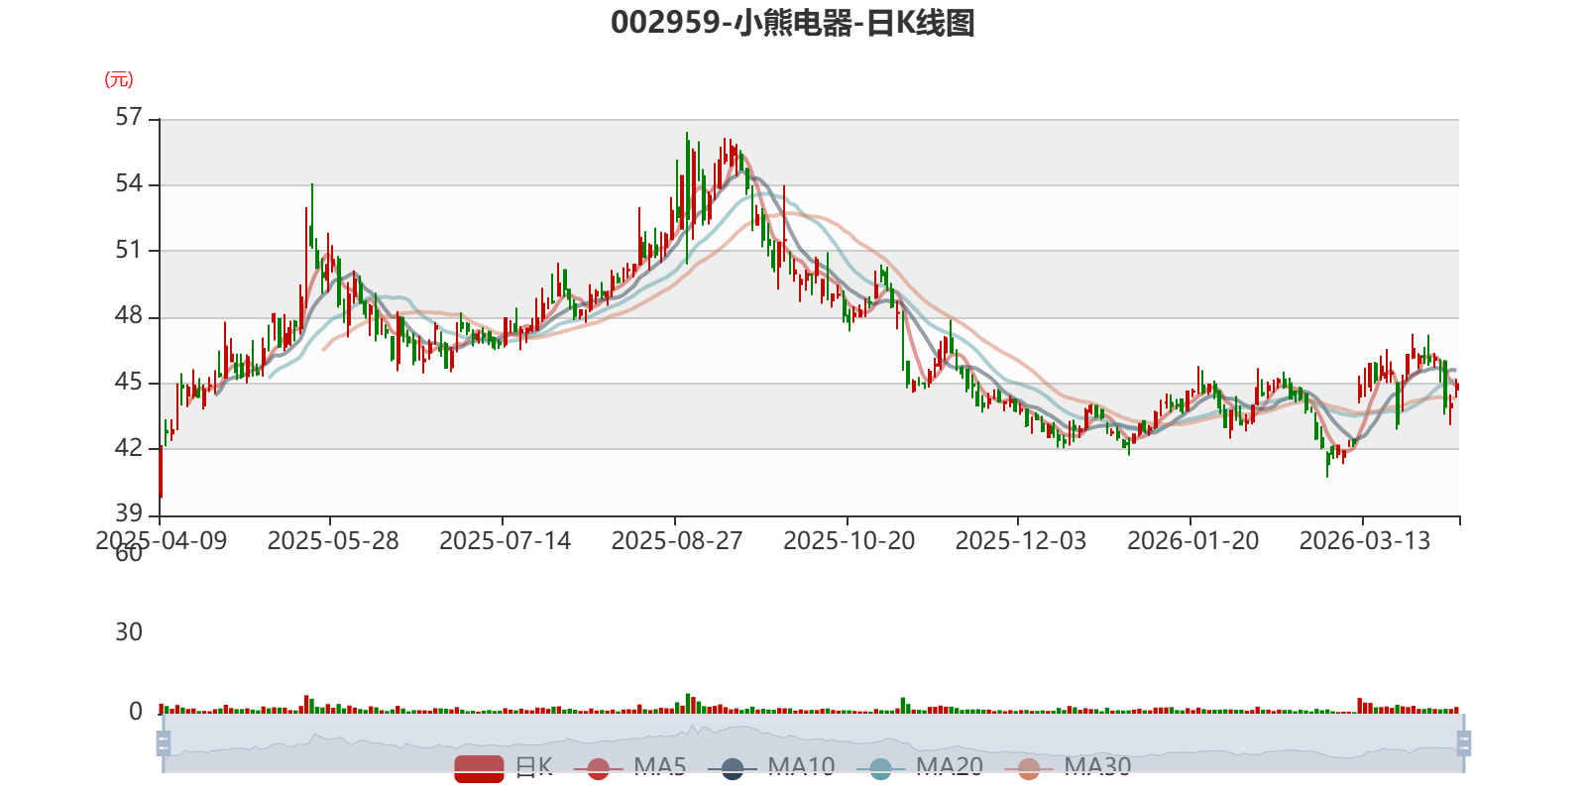Click the 39 price axis label

pyautogui.click(x=129, y=513)
